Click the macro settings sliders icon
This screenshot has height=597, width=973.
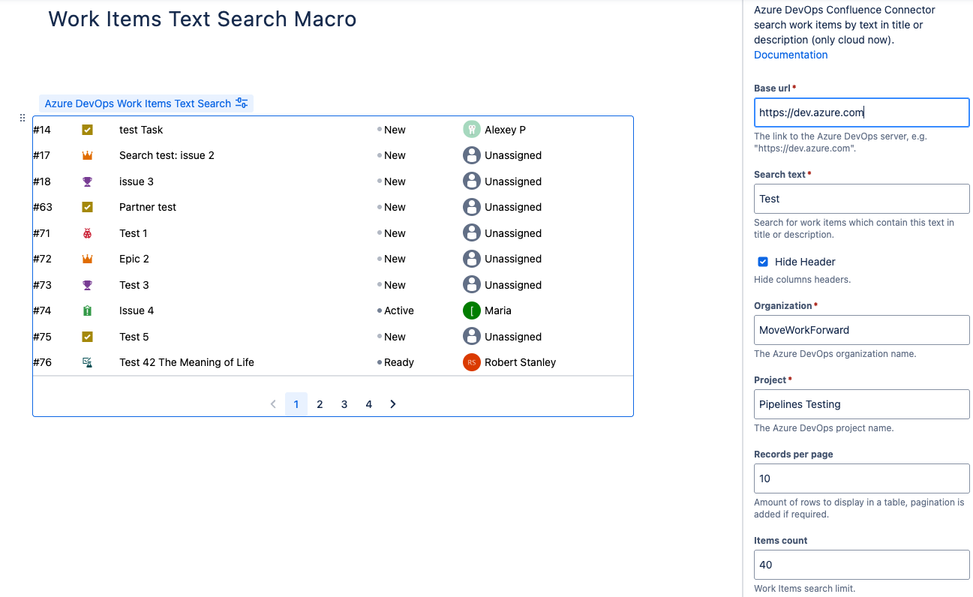242,103
